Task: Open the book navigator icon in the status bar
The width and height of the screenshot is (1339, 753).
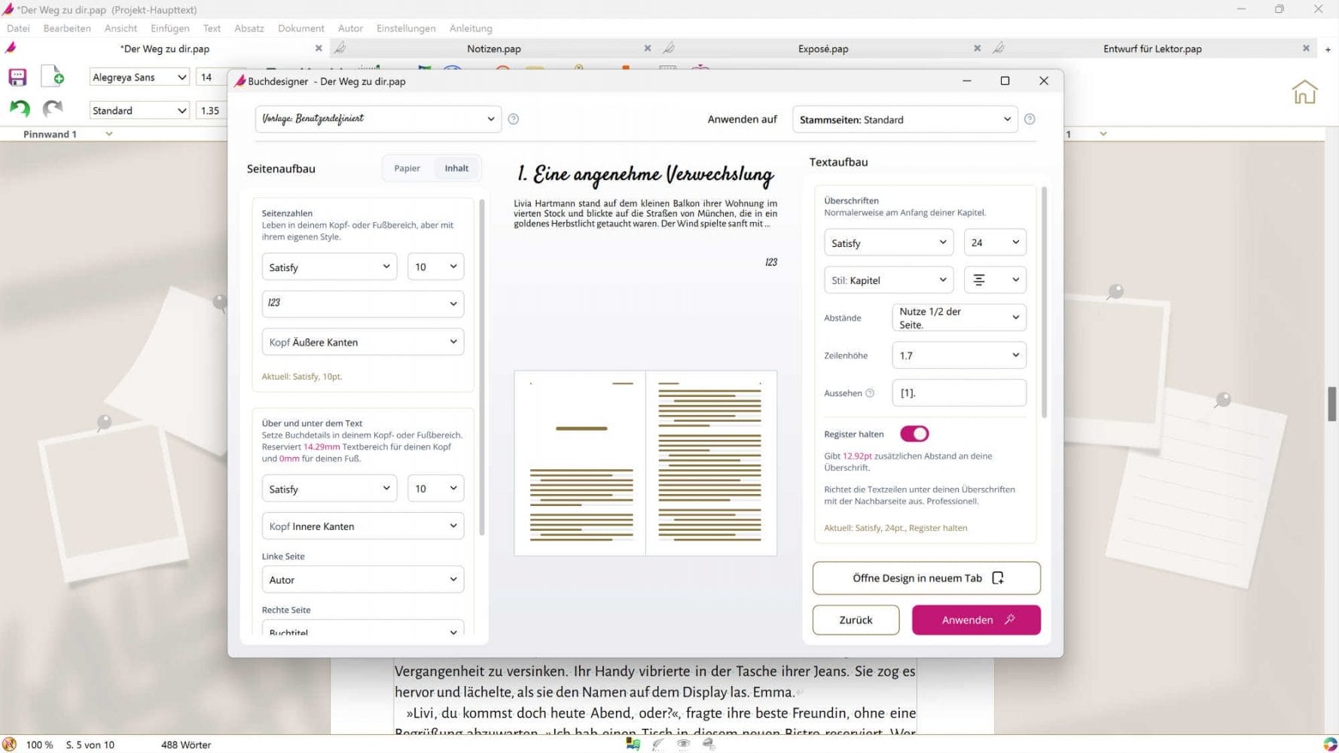Action: point(633,744)
